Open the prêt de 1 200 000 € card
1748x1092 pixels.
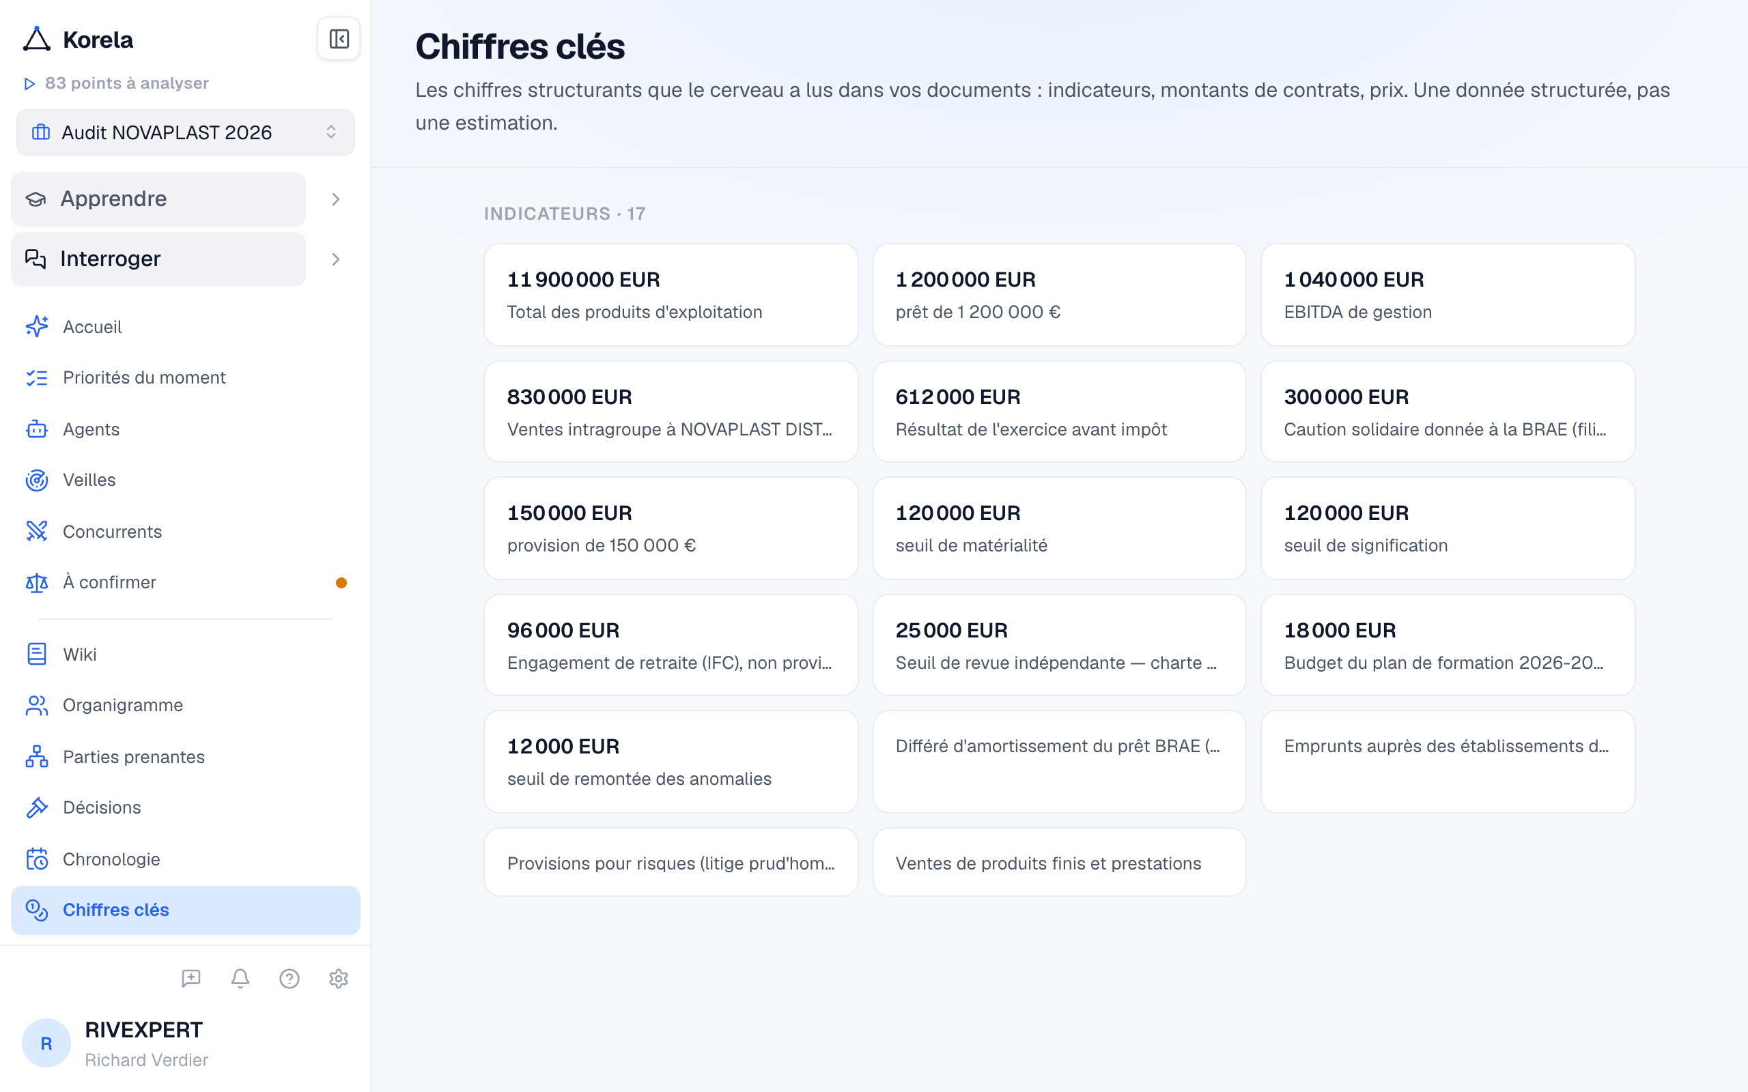coord(1059,295)
